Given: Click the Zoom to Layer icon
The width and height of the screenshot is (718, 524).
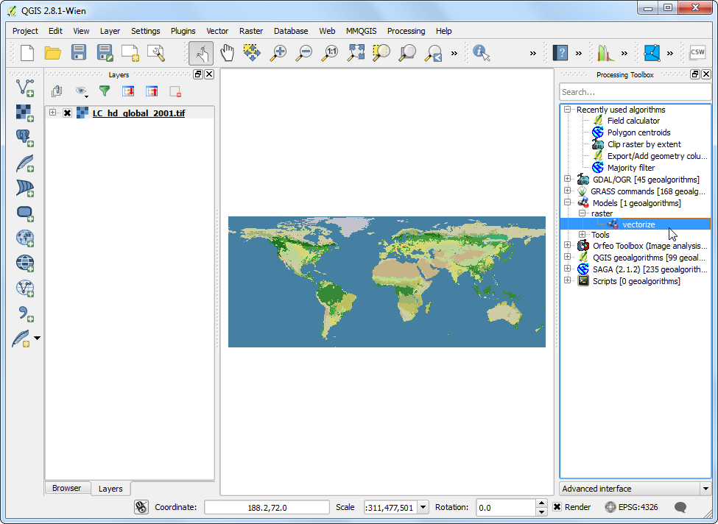Looking at the screenshot, I should click(x=407, y=53).
